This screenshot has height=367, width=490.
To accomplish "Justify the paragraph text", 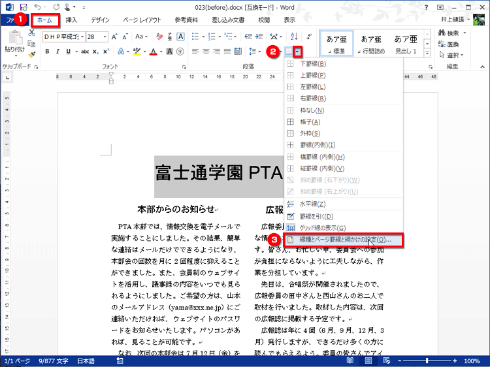I will coord(227,52).
